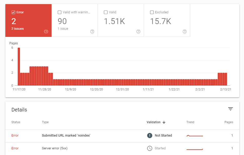Check the Valid checkbox
Screen dimensions: 244x155
pyautogui.click(x=106, y=12)
